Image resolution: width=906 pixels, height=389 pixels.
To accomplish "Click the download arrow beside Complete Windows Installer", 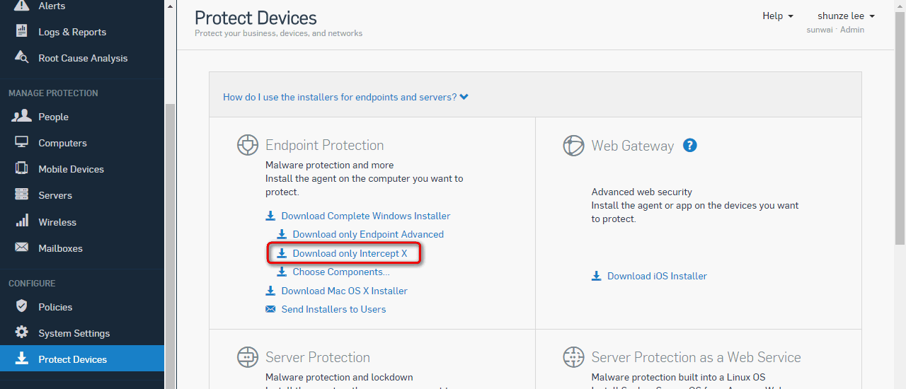I will (x=270, y=216).
